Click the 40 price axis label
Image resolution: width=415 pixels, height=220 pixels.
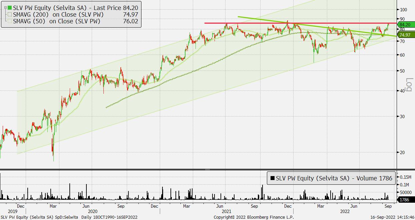coord(402,91)
